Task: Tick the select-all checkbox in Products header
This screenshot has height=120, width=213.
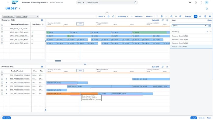Action: click(x=2, y=72)
